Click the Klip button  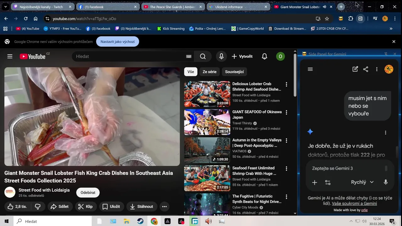85,207
